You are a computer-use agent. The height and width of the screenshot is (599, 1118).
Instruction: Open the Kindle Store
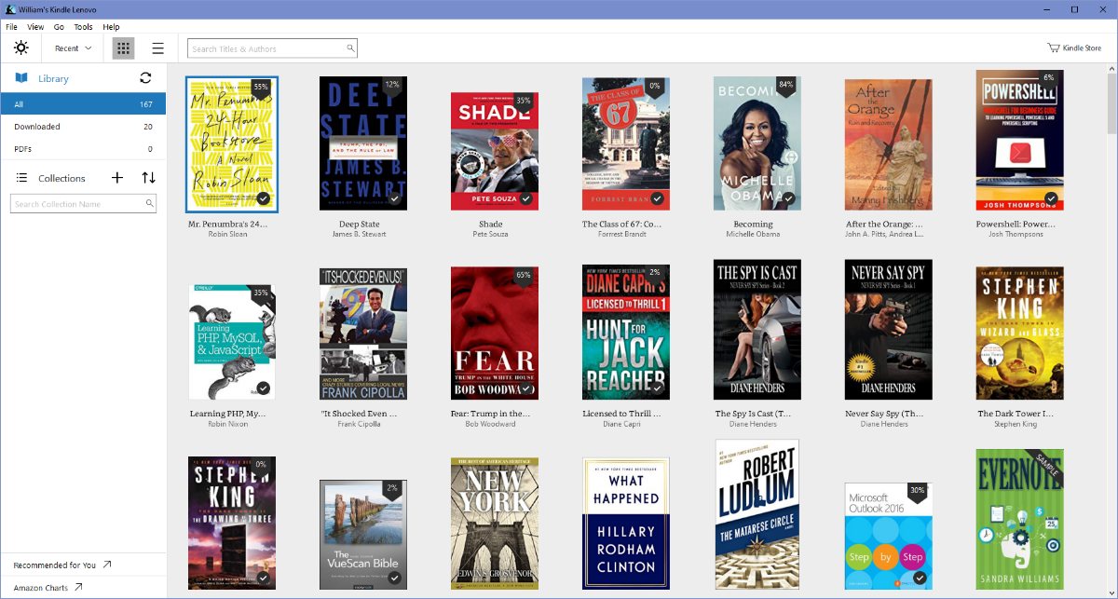pyautogui.click(x=1074, y=48)
